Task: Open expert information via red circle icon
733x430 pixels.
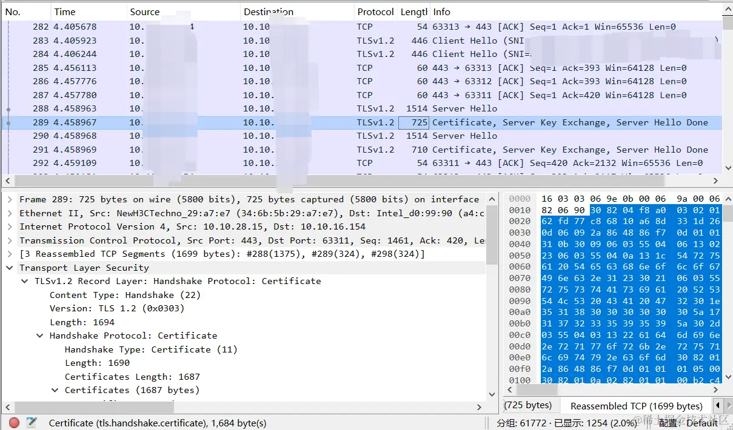Action: click(14, 423)
